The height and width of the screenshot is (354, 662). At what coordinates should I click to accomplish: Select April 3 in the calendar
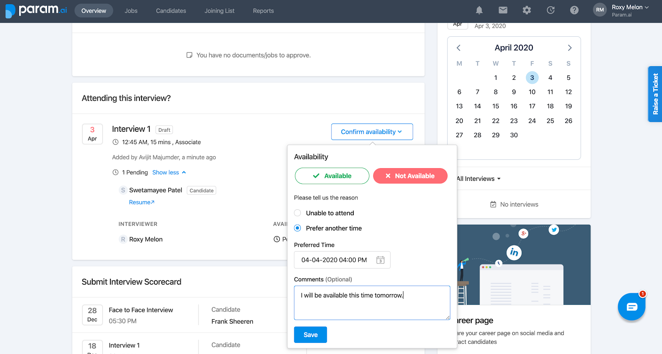pos(532,78)
